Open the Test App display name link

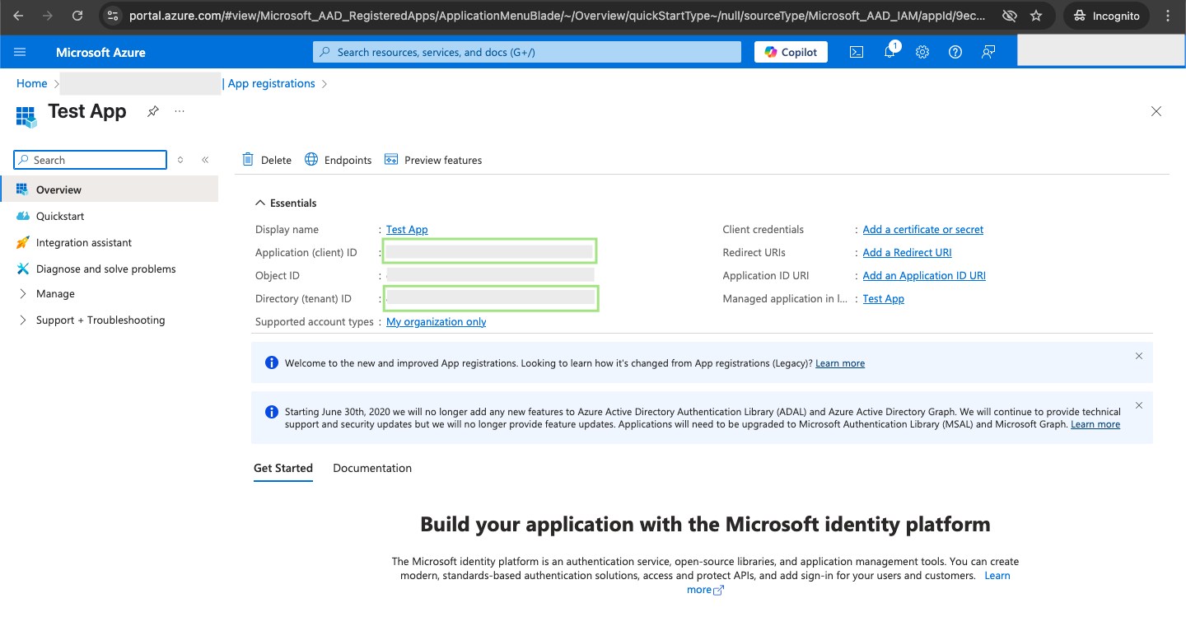(x=407, y=229)
